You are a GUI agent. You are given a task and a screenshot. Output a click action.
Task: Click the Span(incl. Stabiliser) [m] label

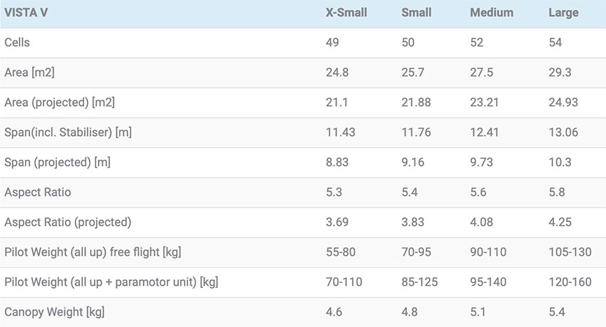click(68, 133)
